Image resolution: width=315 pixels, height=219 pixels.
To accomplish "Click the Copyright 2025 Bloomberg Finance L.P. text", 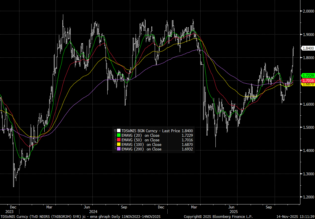I will click(x=218, y=217).
